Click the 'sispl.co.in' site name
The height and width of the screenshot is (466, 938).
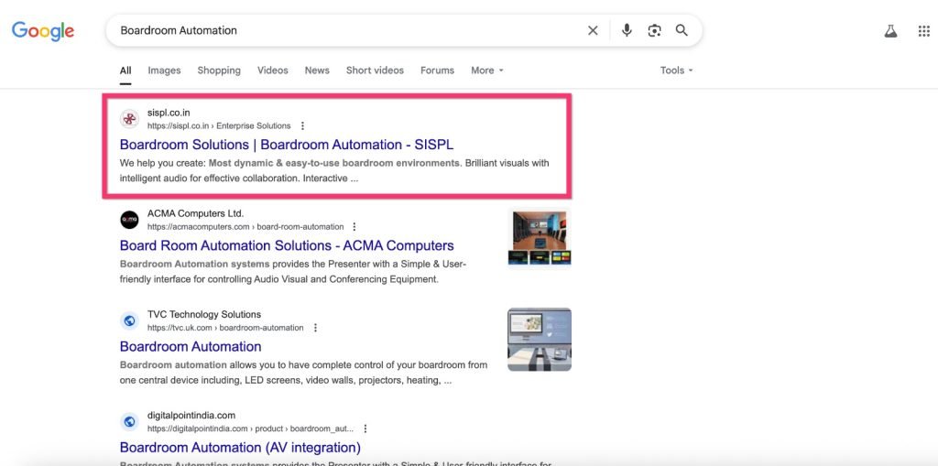(x=169, y=113)
